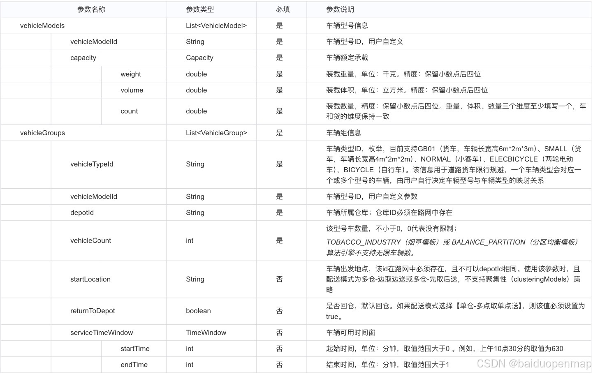Viewport: 593px width, 374px height.
Task: Click the String type in the depotId row
Action: [195, 212]
